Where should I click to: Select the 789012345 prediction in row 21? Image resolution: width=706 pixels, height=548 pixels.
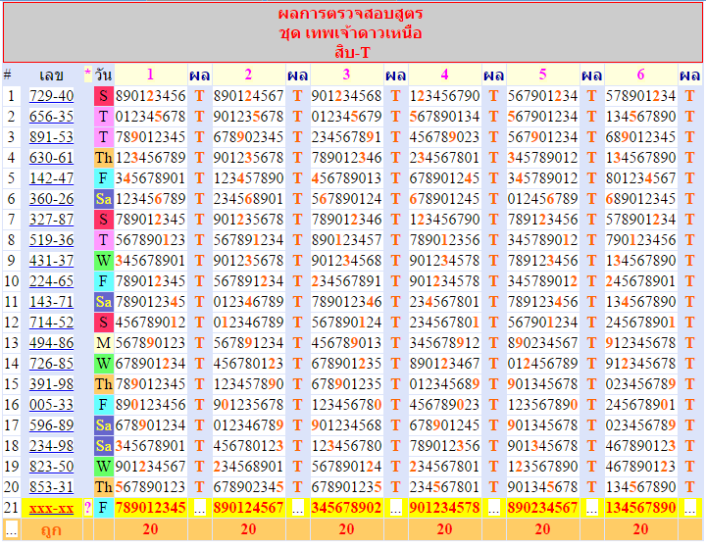pyautogui.click(x=150, y=508)
